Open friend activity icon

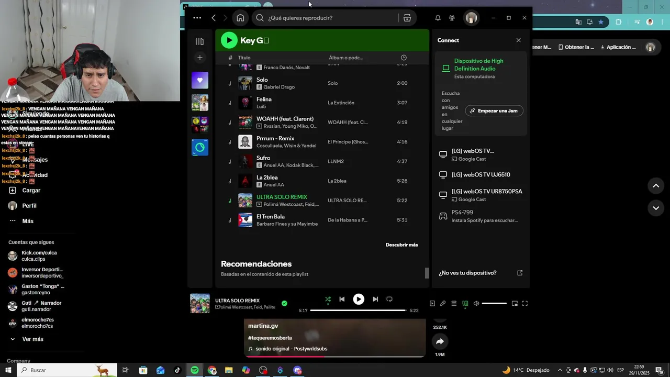point(452,18)
